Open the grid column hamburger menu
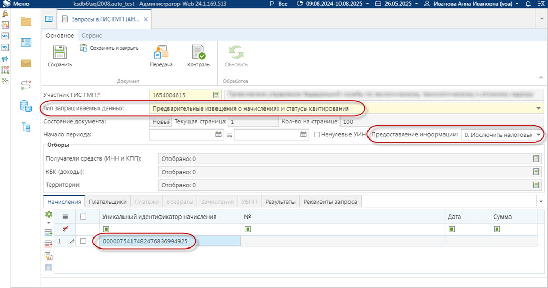The height and width of the screenshot is (288, 548). (x=65, y=216)
